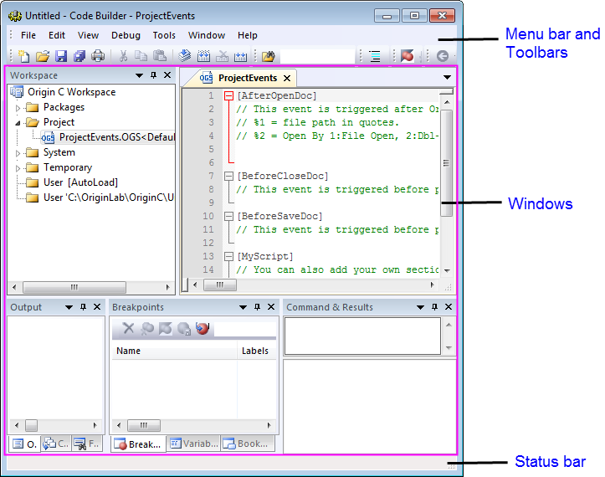Collapse the Project folder node

pos(18,123)
